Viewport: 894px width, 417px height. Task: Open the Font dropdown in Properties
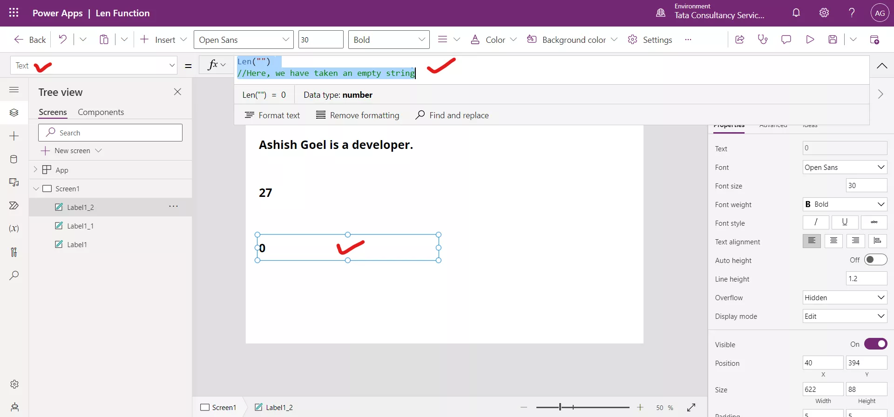point(845,167)
